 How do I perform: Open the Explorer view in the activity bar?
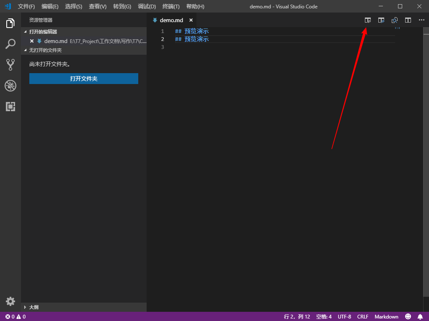(10, 23)
